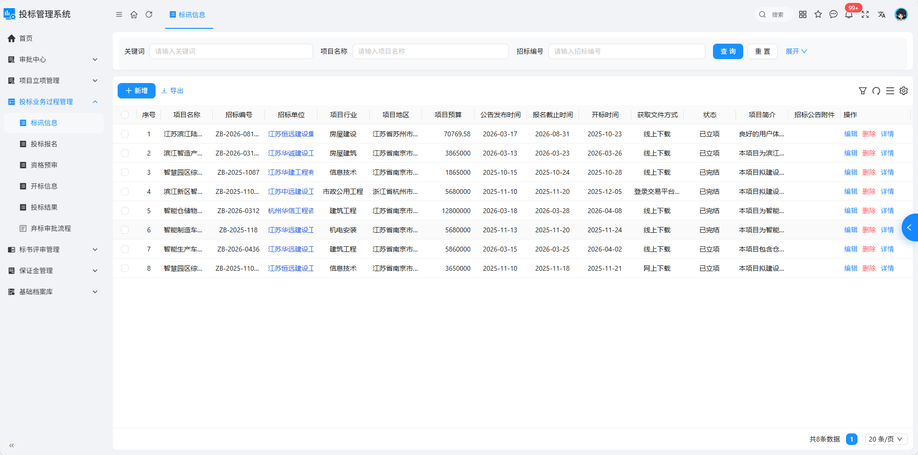Open the blue floating side panel arrow

(x=910, y=227)
